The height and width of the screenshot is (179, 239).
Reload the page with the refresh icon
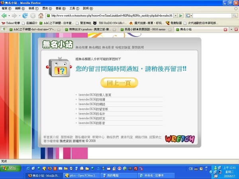tap(25, 16)
